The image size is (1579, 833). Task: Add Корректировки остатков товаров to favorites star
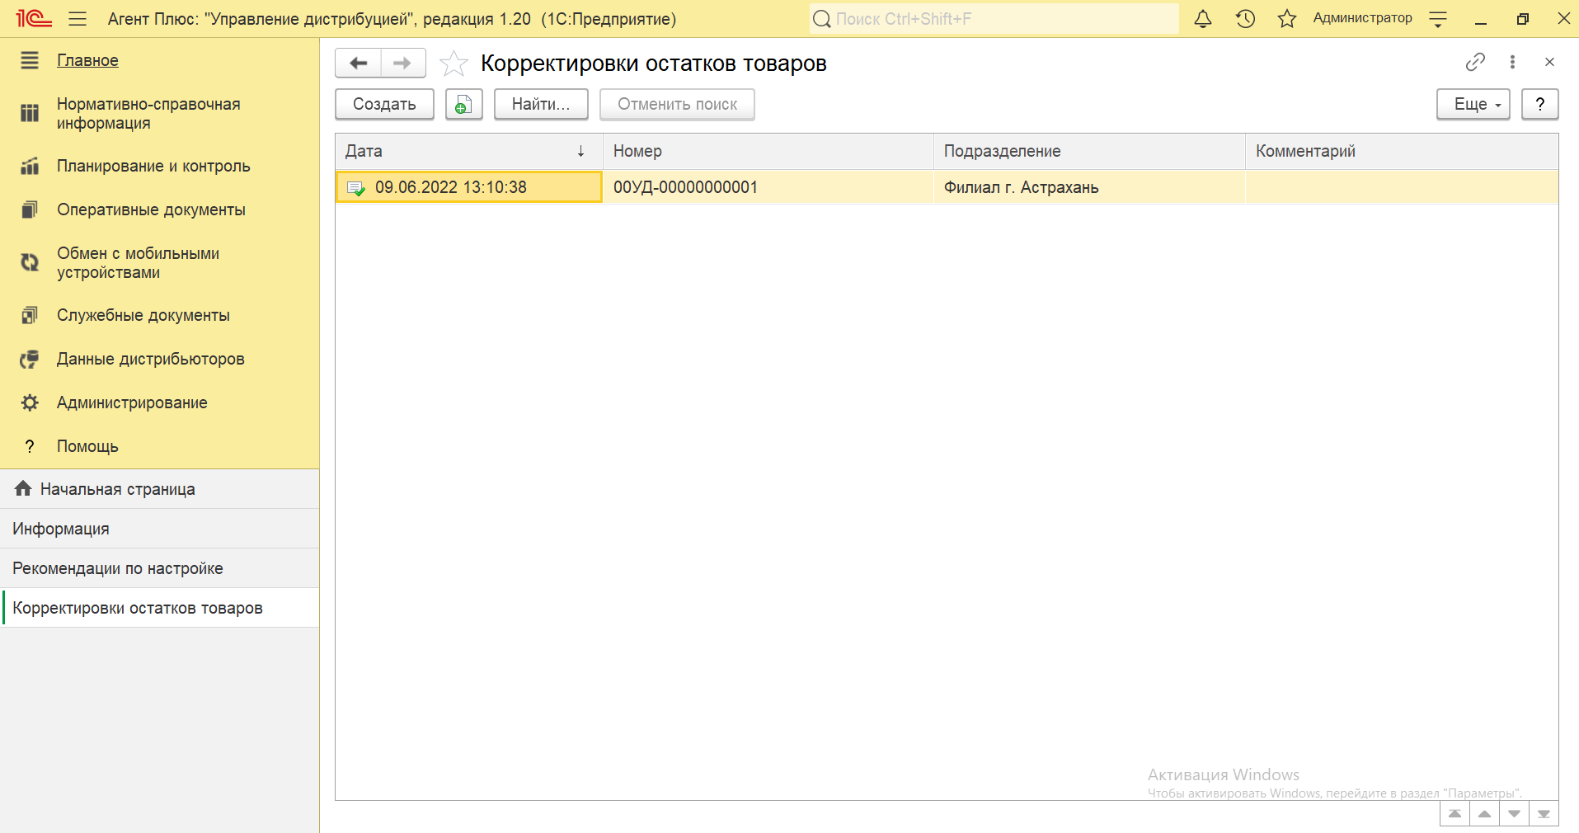453,64
